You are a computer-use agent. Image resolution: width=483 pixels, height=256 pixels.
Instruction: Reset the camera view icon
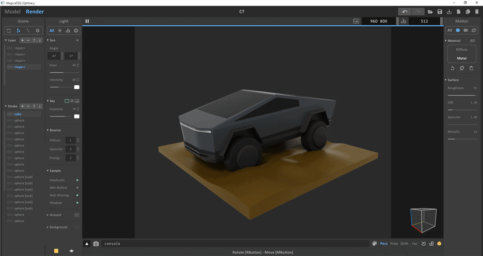click(423, 243)
